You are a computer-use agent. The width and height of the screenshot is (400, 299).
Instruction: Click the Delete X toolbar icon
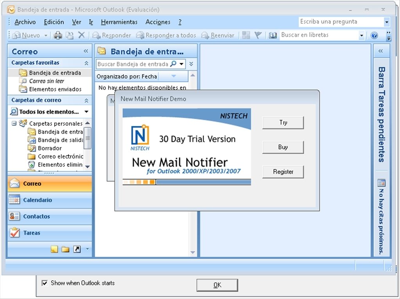(x=81, y=35)
